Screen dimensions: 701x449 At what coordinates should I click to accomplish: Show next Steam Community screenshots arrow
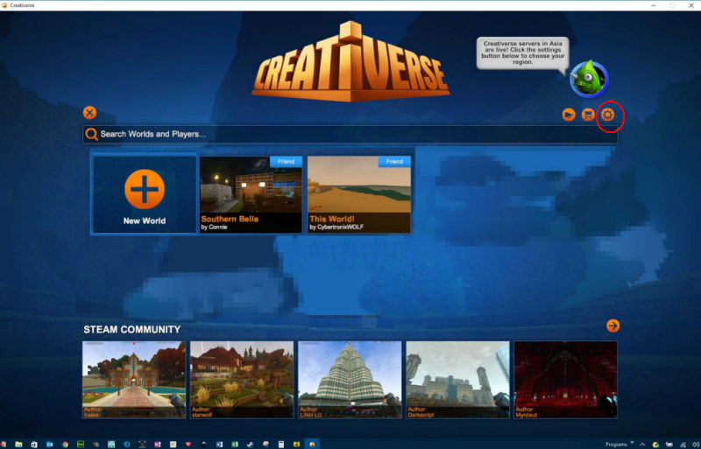[612, 326]
